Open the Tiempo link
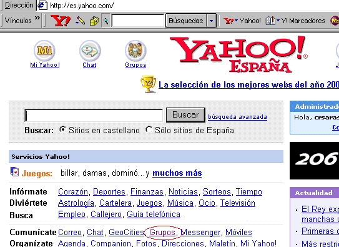339x247 pixels. 249,192
